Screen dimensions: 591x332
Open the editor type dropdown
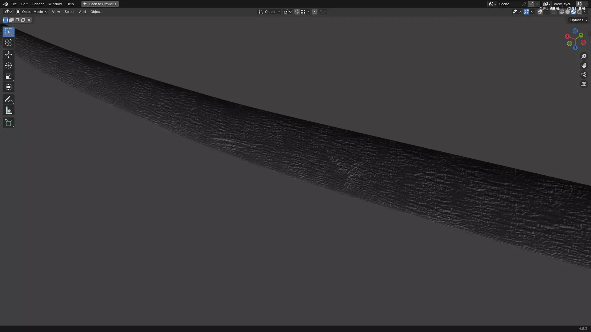pyautogui.click(x=7, y=12)
